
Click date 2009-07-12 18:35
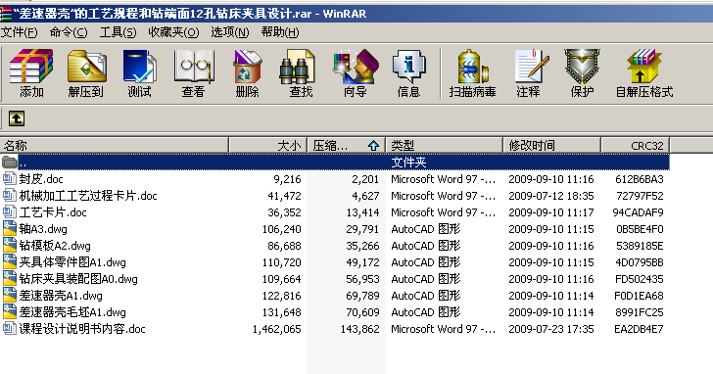click(551, 196)
